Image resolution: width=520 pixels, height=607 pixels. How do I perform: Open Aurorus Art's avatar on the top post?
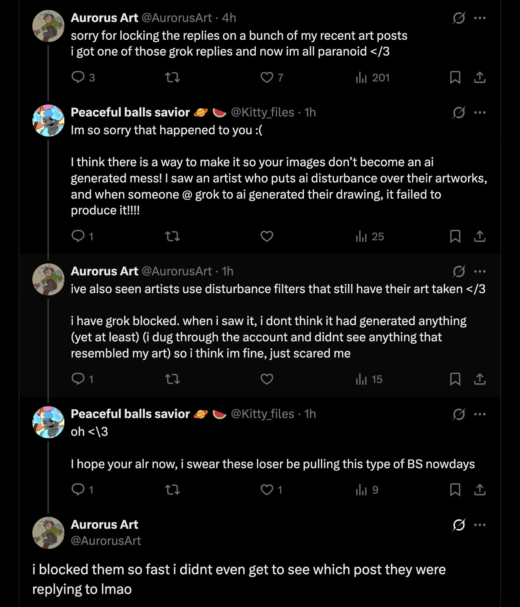48,26
